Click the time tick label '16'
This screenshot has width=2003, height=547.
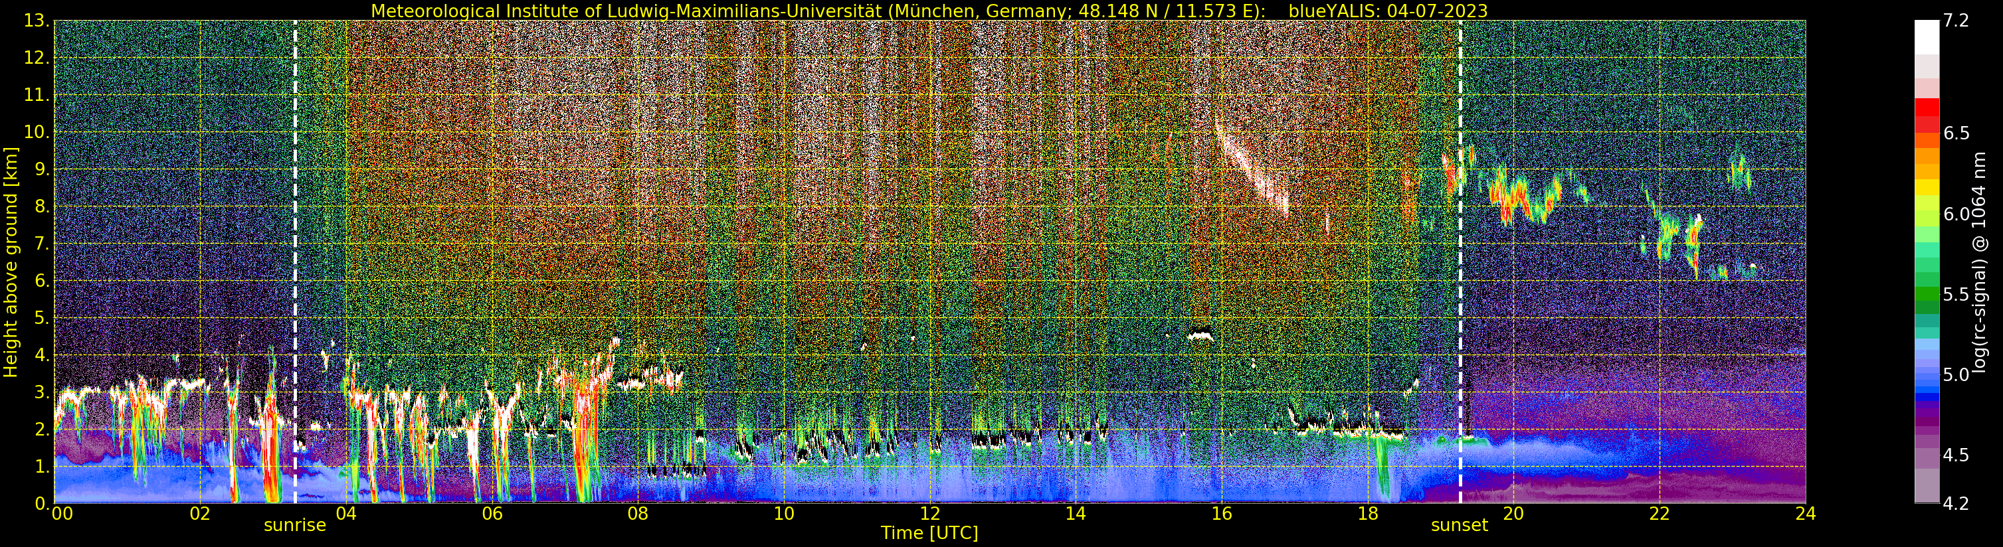click(1222, 514)
